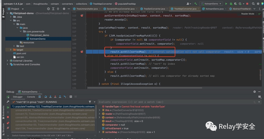Filter frames with the funnel icon
Screen dimensions: 264x139
pyautogui.click(x=90, y=102)
